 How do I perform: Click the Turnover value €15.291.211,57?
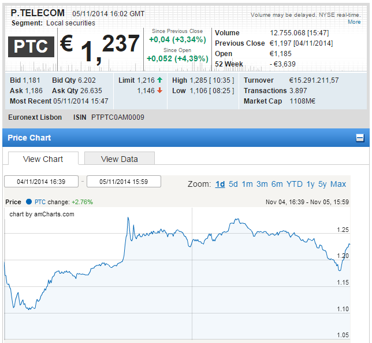[314, 80]
